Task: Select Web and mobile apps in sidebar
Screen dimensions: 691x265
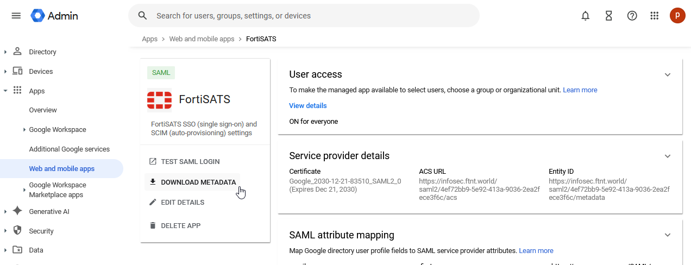Action: [x=61, y=169]
